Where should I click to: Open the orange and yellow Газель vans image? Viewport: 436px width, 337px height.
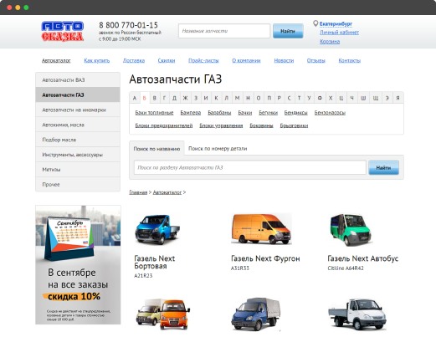coord(163,314)
